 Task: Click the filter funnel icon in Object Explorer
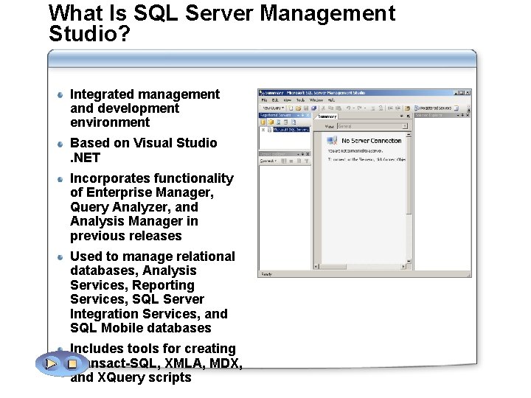click(x=306, y=161)
